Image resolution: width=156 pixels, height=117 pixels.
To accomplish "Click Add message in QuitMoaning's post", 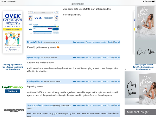I will pos(79,57).
